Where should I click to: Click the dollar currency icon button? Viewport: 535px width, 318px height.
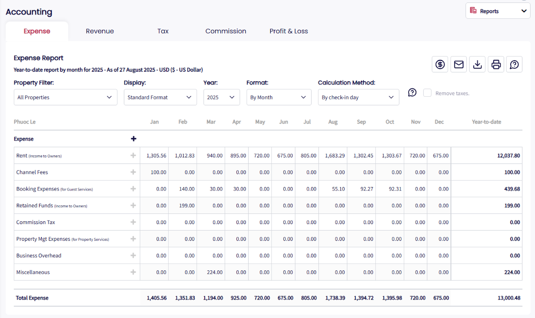(x=440, y=64)
